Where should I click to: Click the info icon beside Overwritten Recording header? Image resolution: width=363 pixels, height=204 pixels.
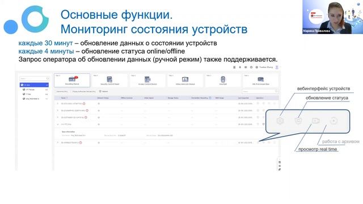point(210,98)
